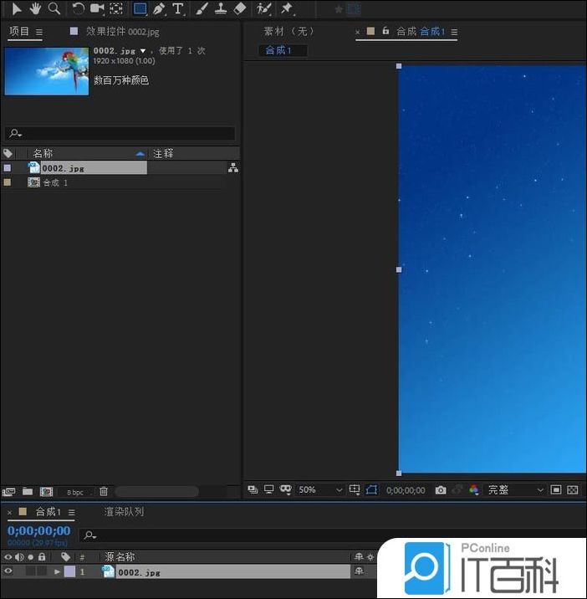
Task: Click the lavender label swatch of layer 1
Action: 69,572
